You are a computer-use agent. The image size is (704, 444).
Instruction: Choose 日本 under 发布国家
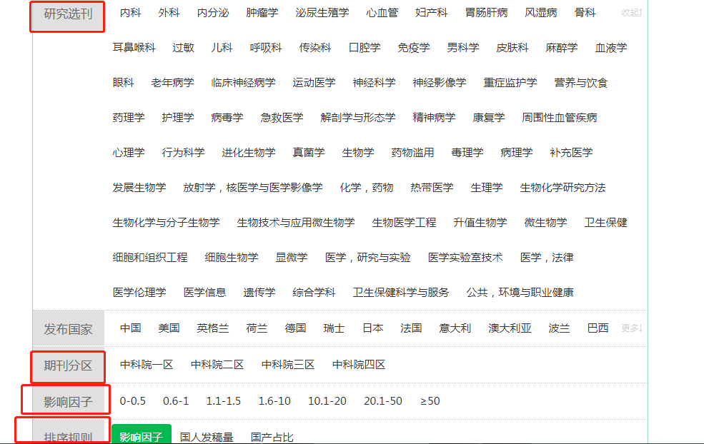[x=372, y=327]
